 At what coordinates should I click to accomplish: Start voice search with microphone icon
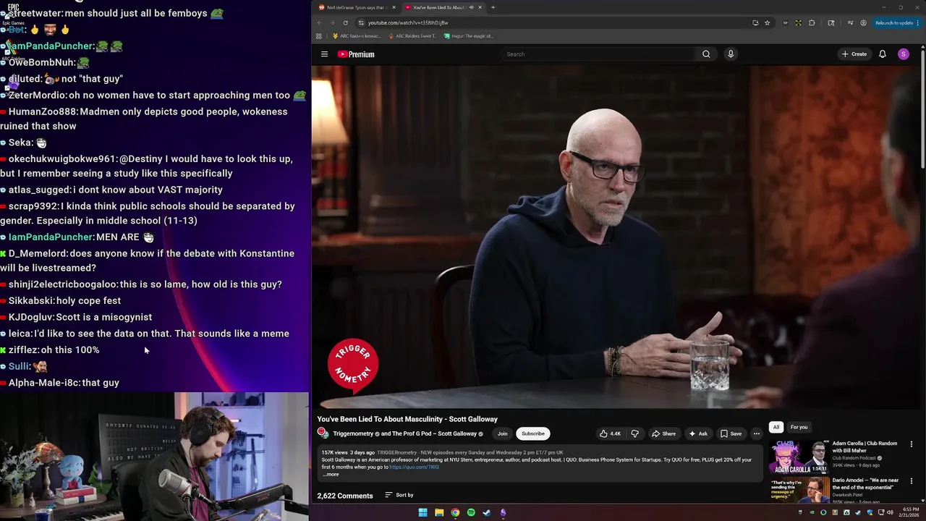pyautogui.click(x=731, y=54)
